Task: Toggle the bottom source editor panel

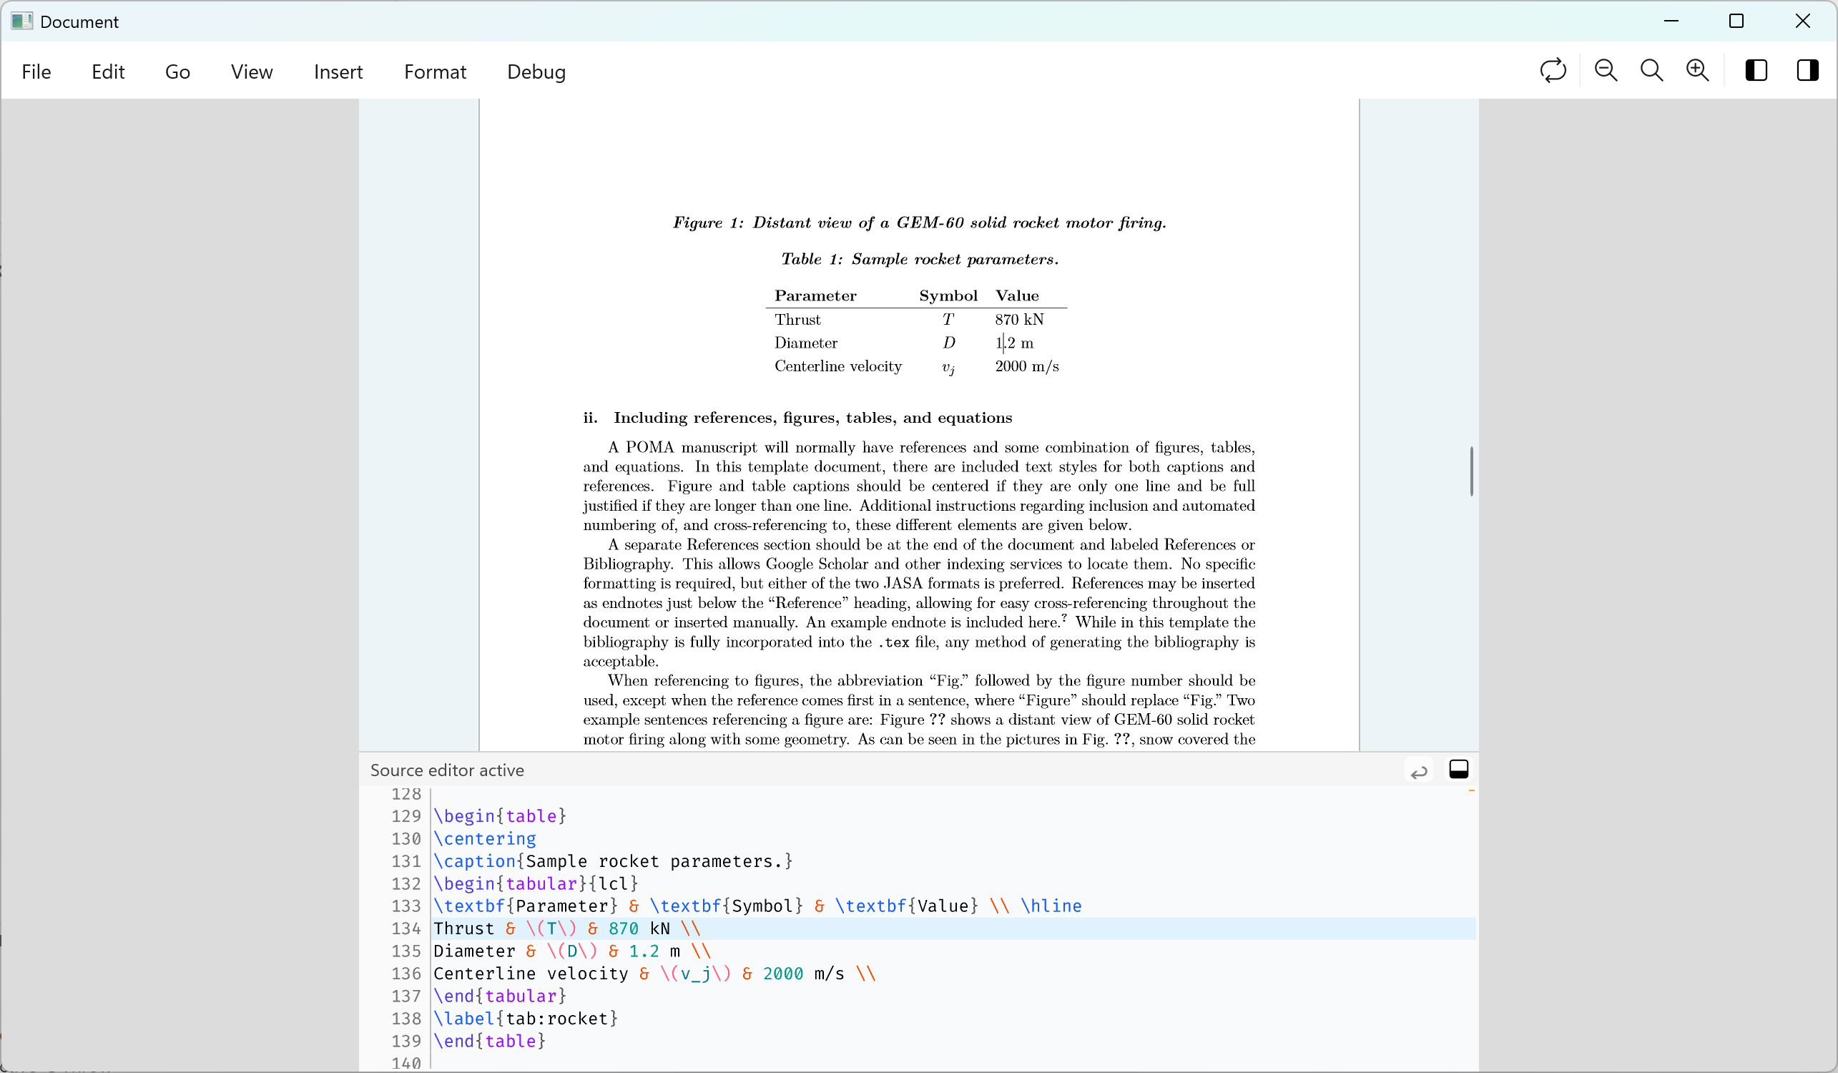Action: pos(1458,770)
